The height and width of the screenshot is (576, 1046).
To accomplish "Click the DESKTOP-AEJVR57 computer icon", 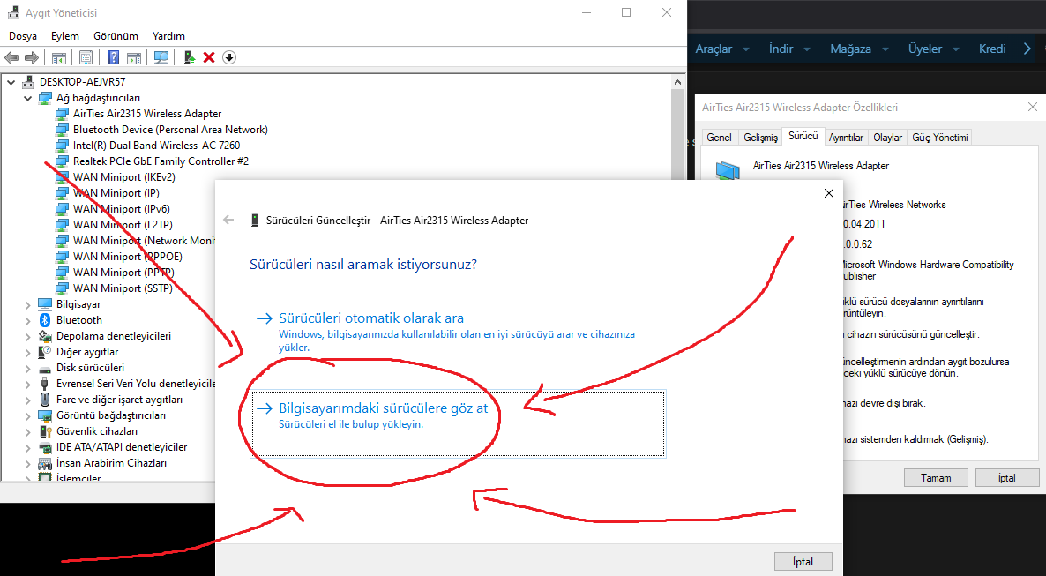I will 28,82.
